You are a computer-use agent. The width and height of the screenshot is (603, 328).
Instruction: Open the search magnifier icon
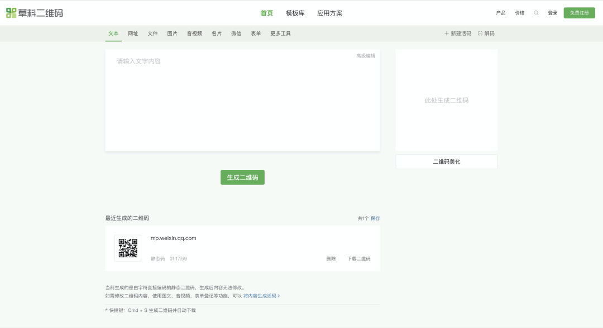coord(536,13)
